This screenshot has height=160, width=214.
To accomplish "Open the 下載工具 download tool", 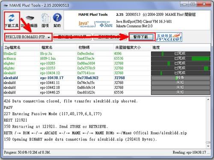I will pyautogui.click(x=12, y=20).
